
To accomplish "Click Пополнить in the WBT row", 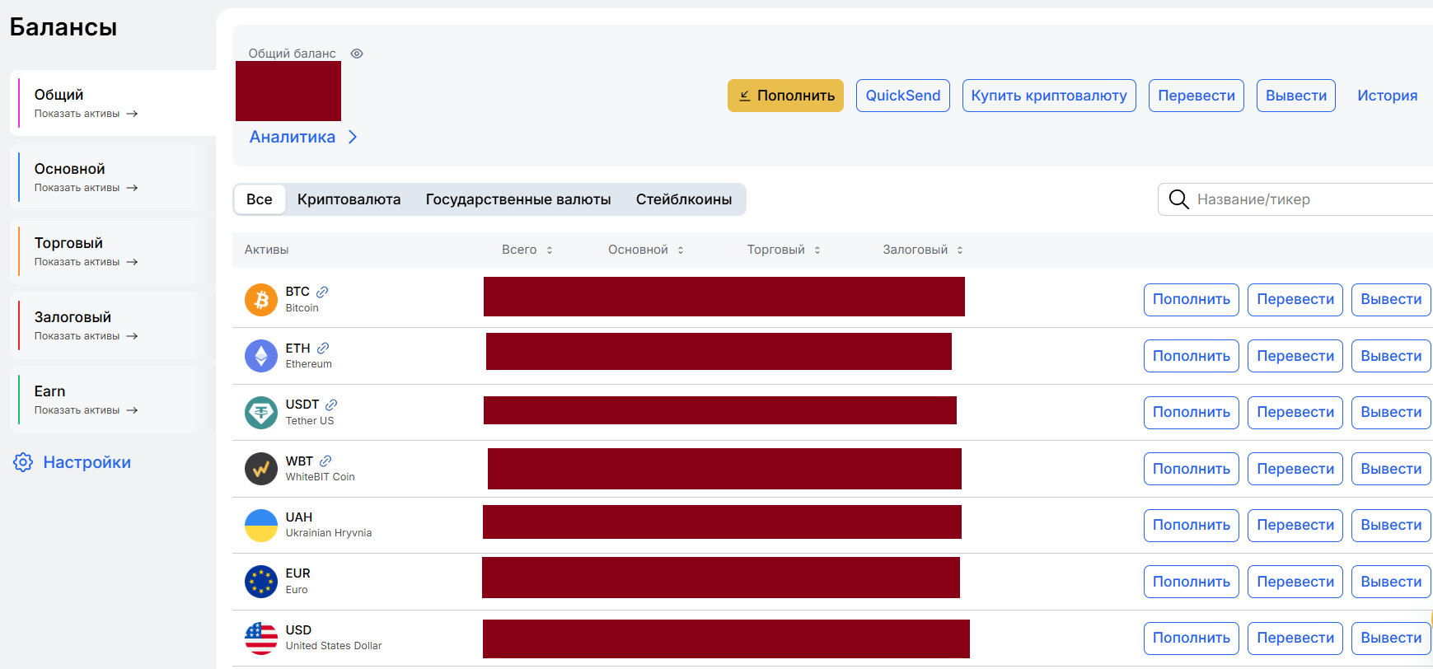I will click(x=1192, y=469).
